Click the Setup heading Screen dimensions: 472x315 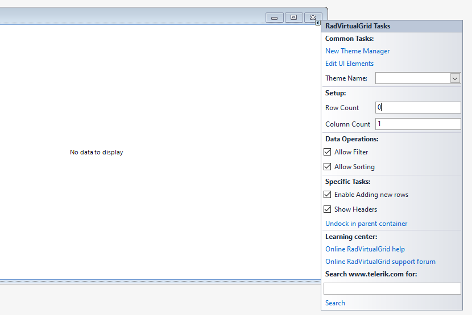336,93
